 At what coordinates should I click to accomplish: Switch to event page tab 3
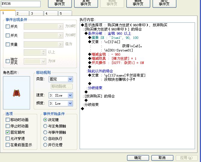pos(37,13)
